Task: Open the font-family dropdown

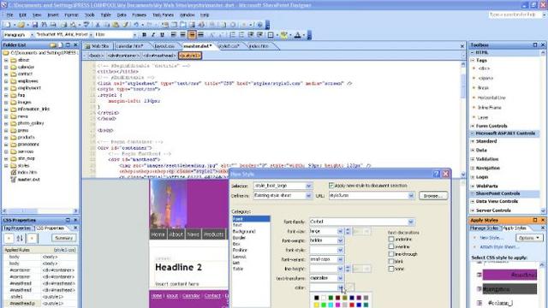Action: (411, 222)
